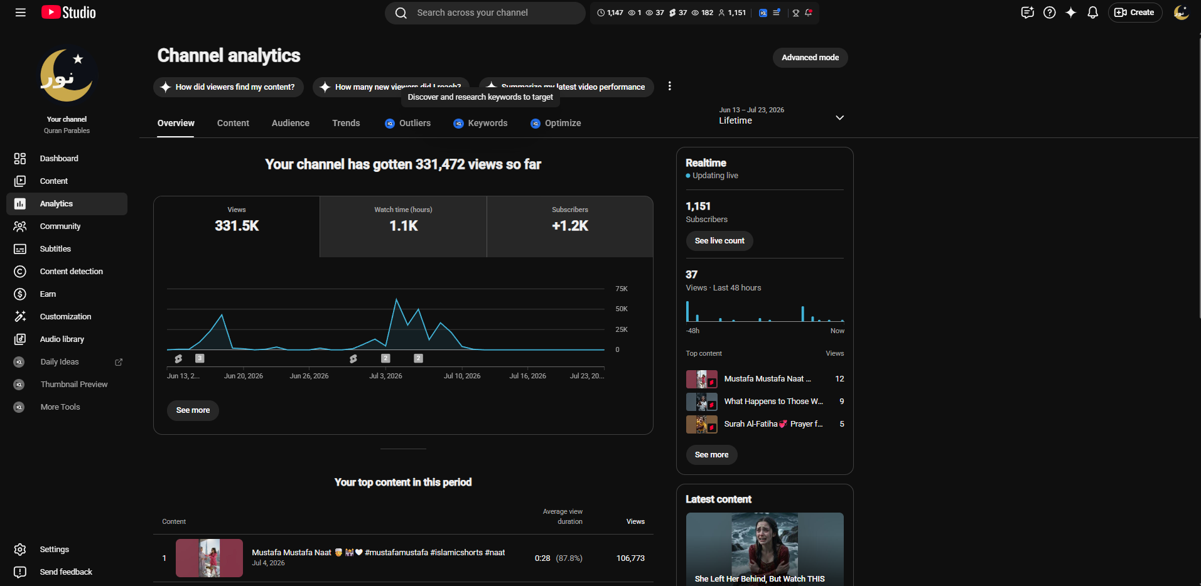Open the hamburger navigation menu
This screenshot has height=586, width=1201.
[x=21, y=13]
